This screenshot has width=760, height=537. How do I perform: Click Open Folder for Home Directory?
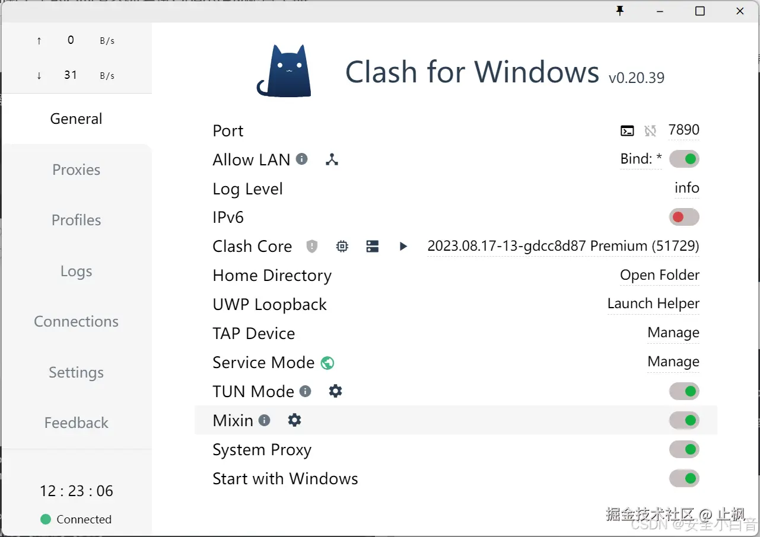click(x=659, y=275)
